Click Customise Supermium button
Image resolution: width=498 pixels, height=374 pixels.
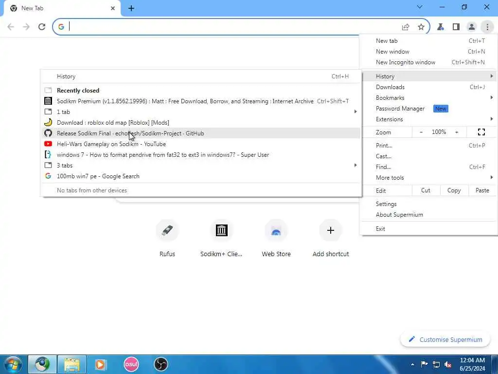pos(446,339)
